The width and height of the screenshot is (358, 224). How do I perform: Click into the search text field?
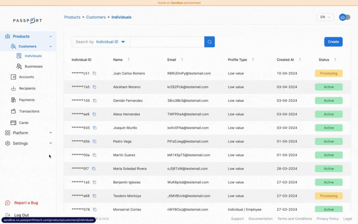point(167,42)
